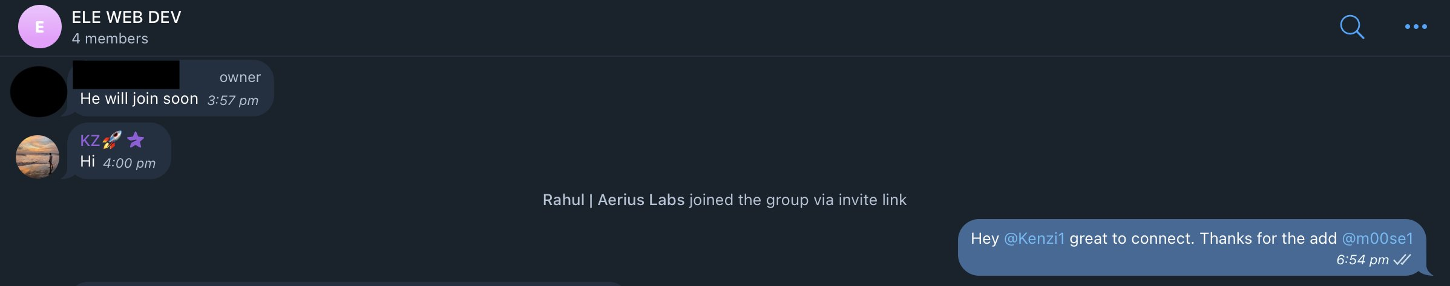Click the 6:54 pm timestamp
This screenshot has height=286, width=1450.
click(x=1362, y=260)
